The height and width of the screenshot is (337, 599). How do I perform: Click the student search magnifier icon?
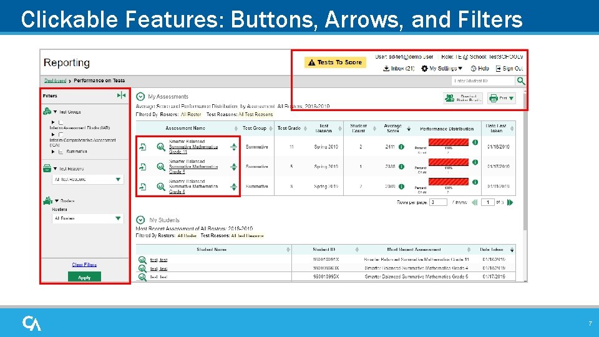pos(521,81)
